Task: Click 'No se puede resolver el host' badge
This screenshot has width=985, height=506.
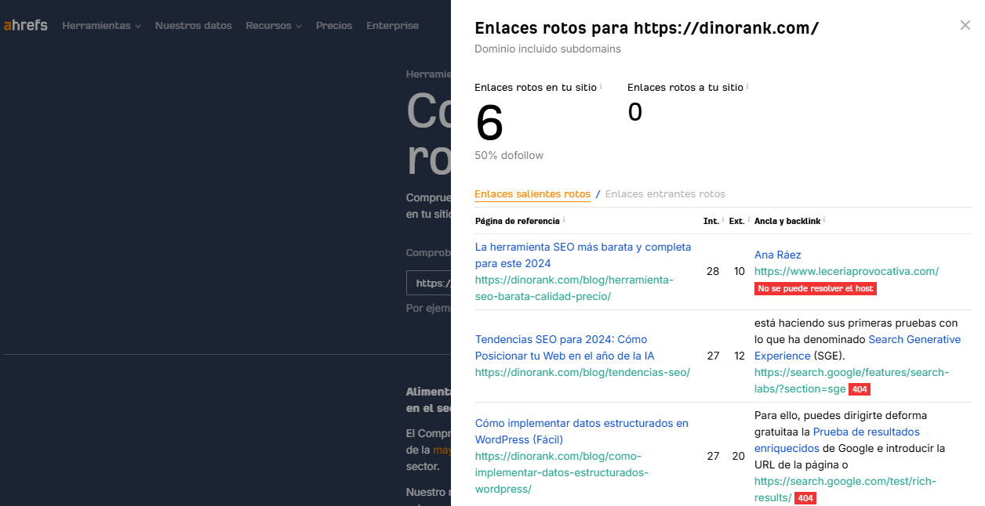Action: coord(815,289)
